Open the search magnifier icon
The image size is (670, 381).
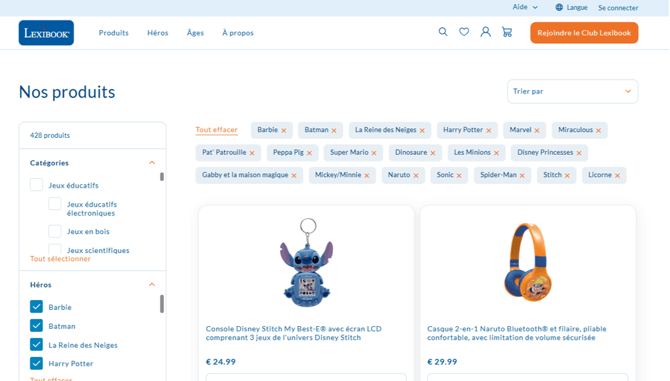pyautogui.click(x=443, y=32)
